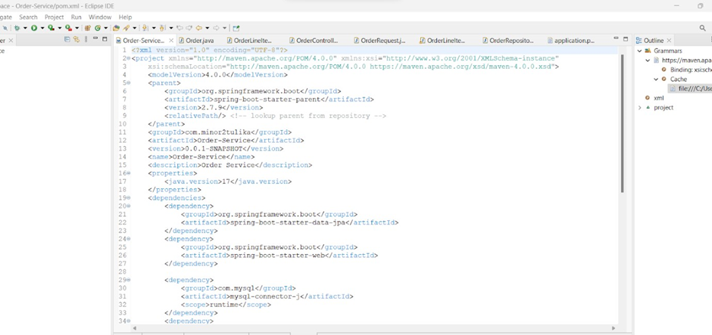Select the xml node in Outline
The width and height of the screenshot is (712, 335).
point(657,98)
